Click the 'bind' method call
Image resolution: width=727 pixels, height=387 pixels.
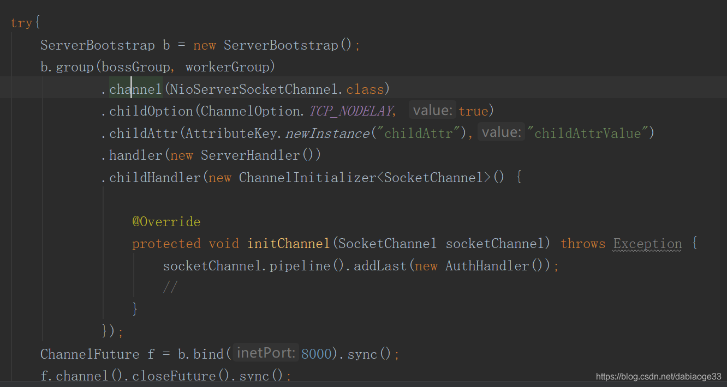(x=208, y=354)
